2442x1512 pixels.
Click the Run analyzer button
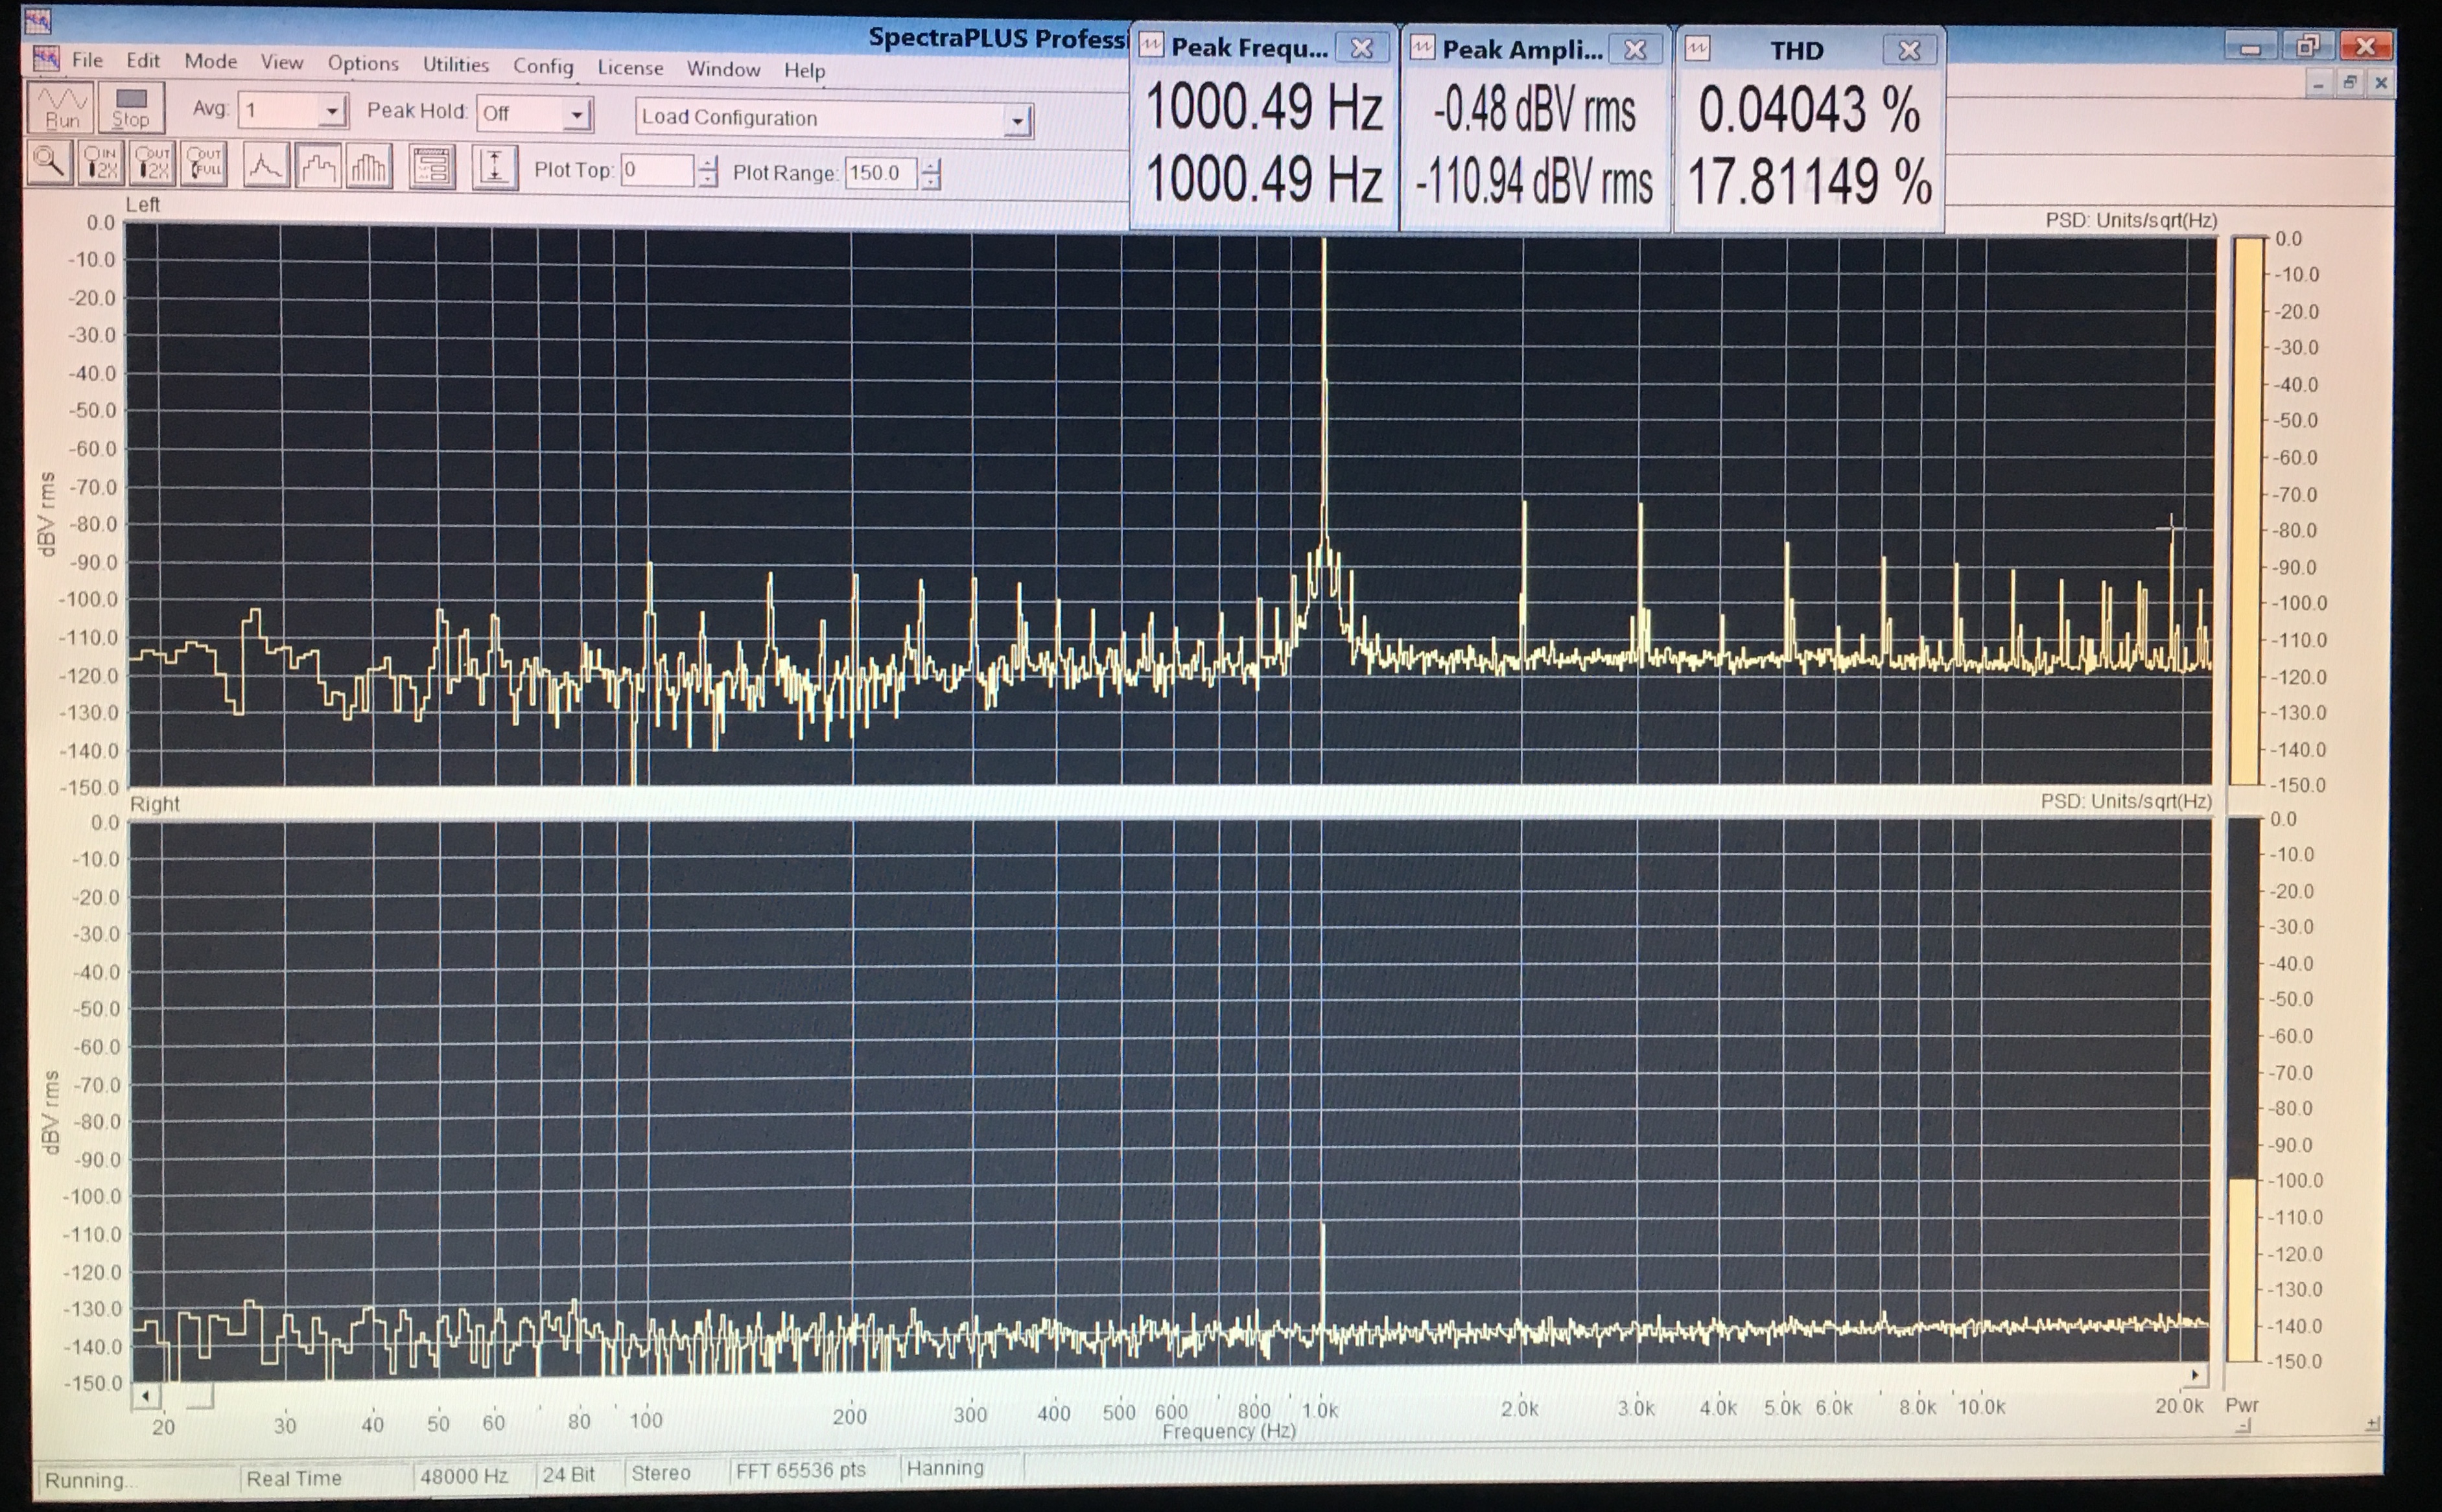[x=61, y=108]
